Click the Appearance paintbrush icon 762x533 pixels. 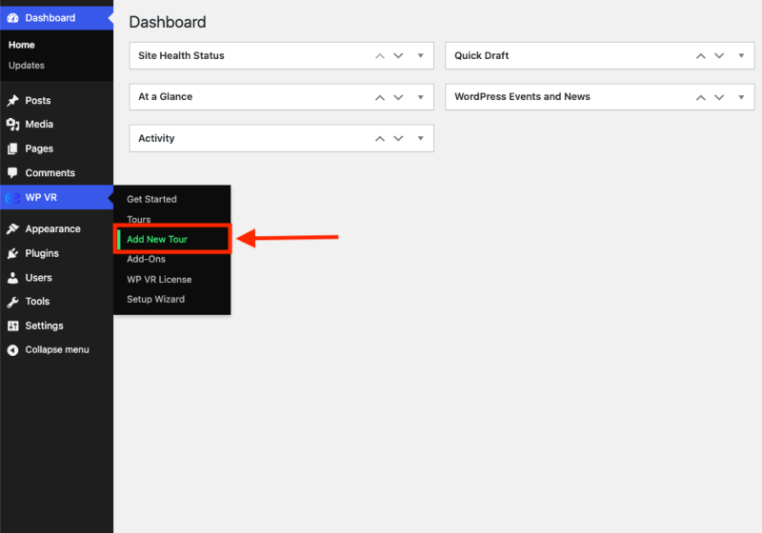click(12, 229)
